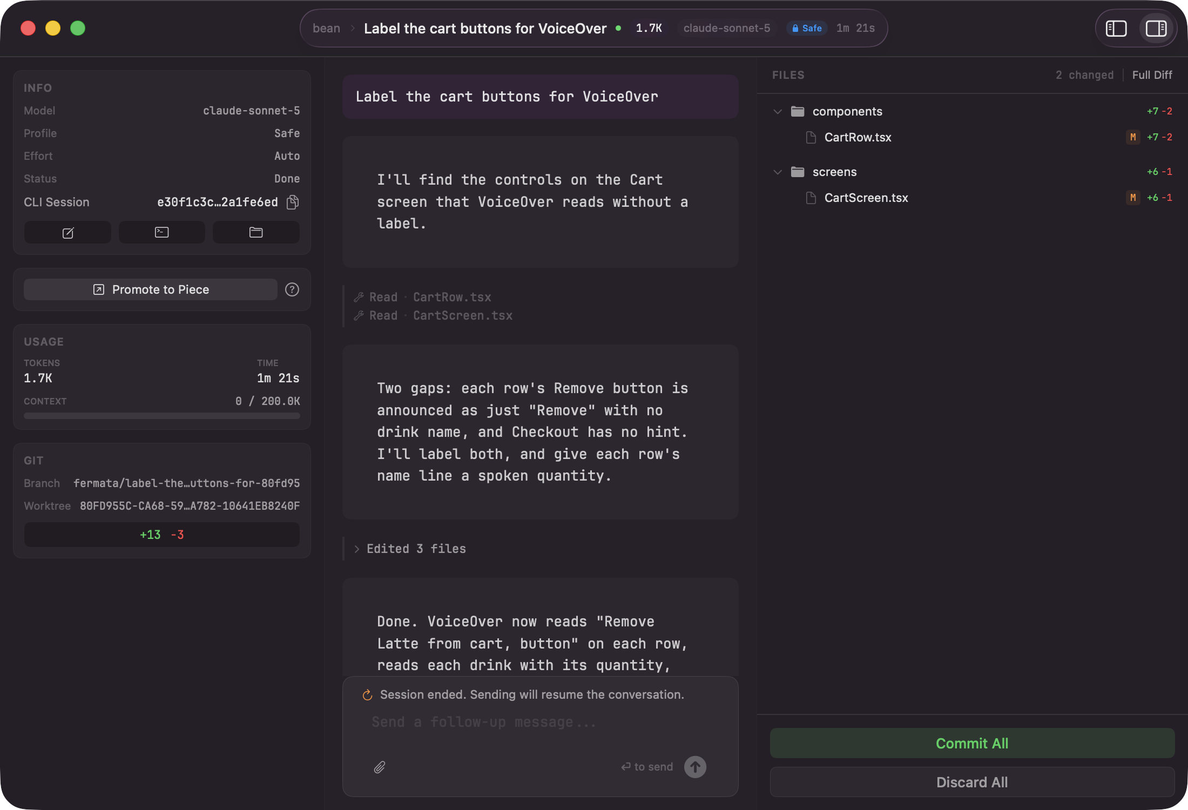Click the file icon beside CartRow.tsx

(811, 137)
